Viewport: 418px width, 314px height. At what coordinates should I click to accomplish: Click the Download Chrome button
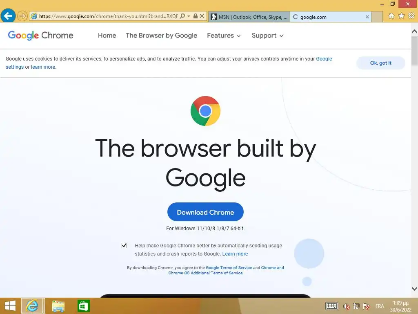[x=205, y=212]
